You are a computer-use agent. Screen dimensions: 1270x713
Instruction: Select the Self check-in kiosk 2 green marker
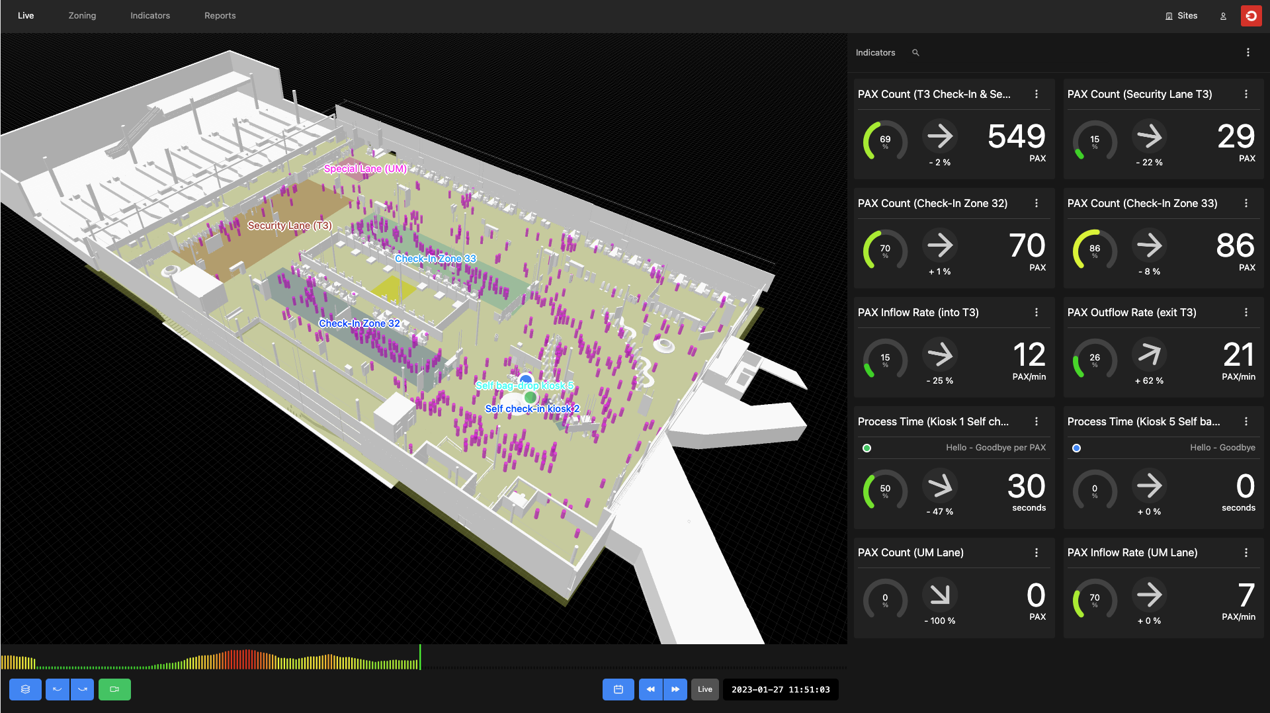point(530,398)
